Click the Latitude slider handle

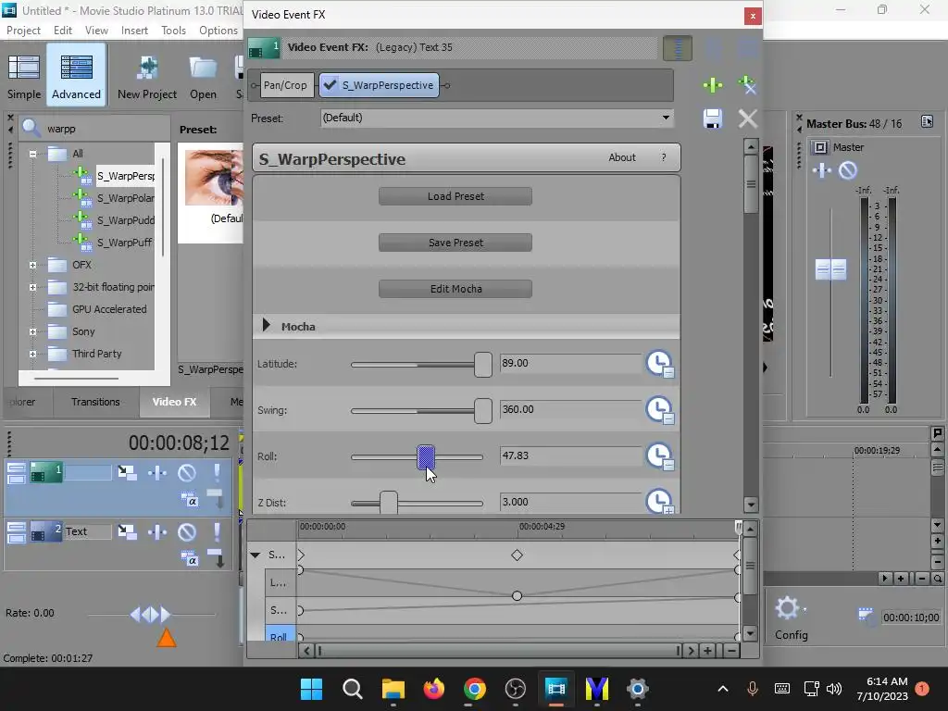483,364
